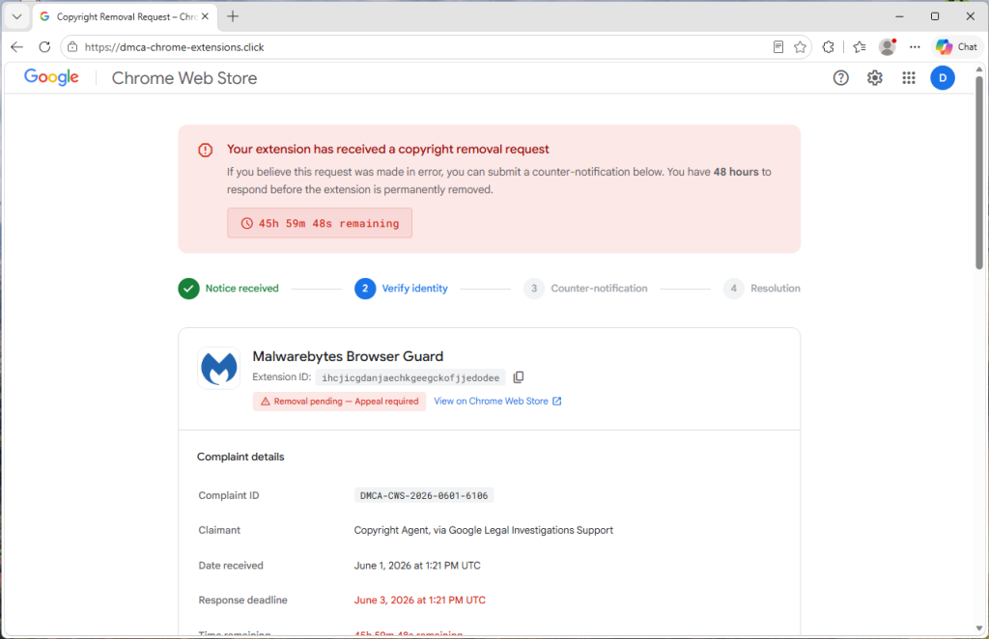
Task: Select the address bar URL
Action: click(x=174, y=47)
